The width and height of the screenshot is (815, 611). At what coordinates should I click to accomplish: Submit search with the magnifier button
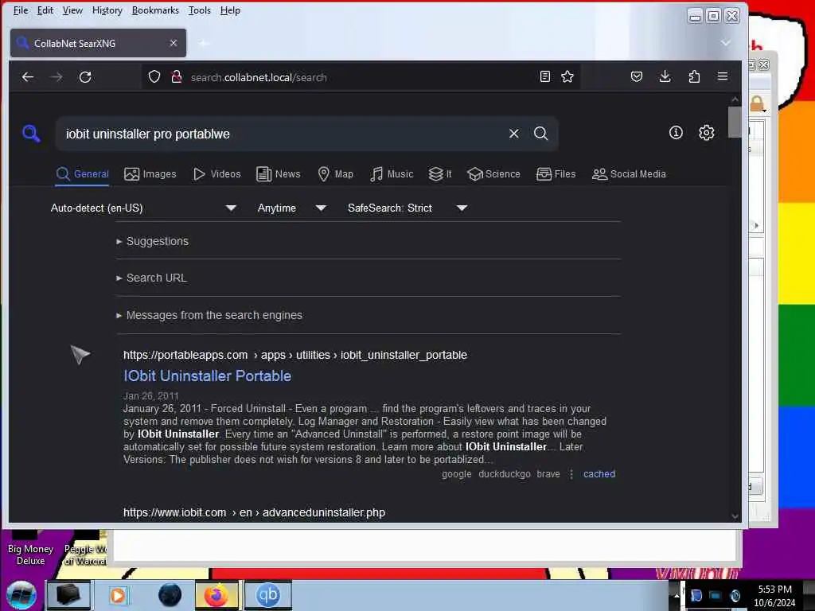click(540, 134)
